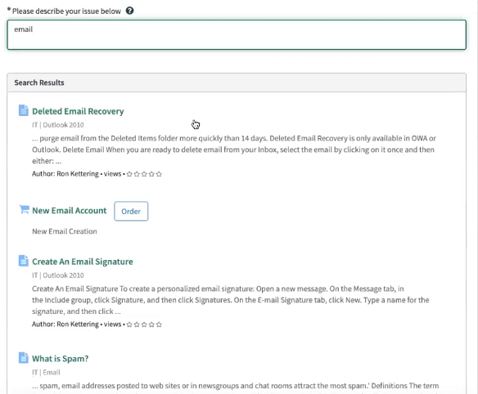Focus the issue description text field
478x394 pixels.
pos(237,34)
